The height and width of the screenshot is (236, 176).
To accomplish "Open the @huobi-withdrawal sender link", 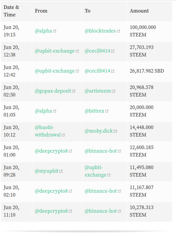I will pos(48,131).
